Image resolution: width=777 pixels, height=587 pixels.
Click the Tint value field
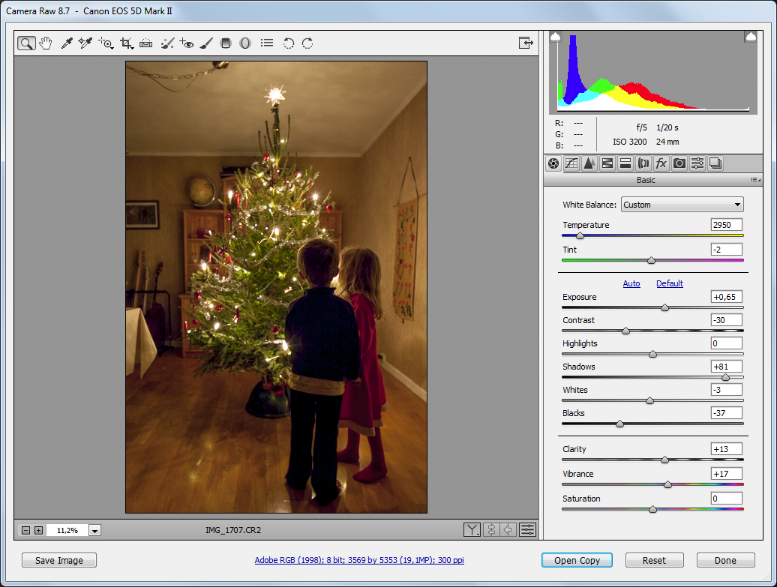tap(727, 250)
